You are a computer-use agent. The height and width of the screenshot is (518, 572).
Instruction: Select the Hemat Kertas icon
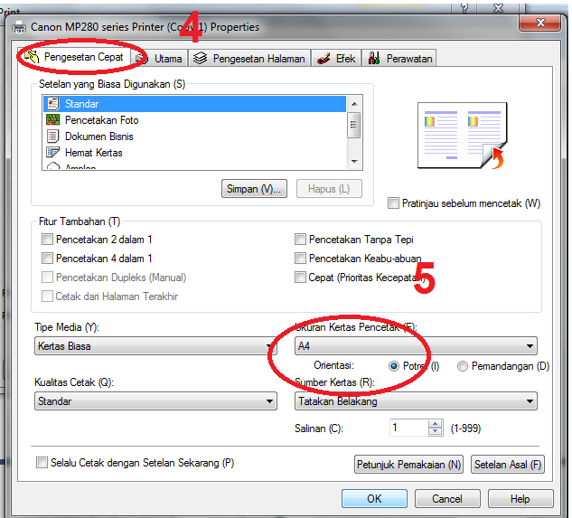52,152
